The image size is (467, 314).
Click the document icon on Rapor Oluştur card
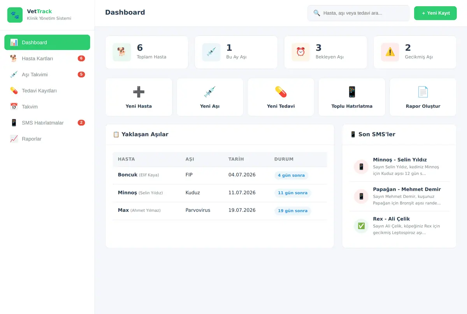coord(423,92)
